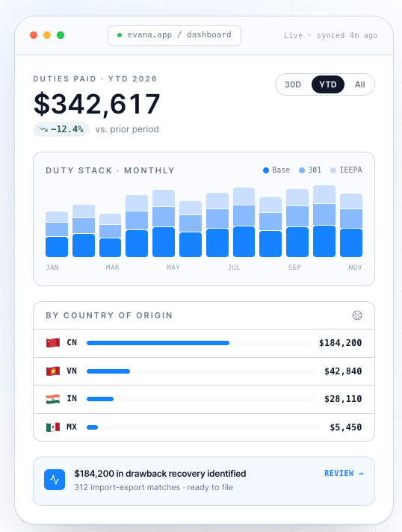Click the $28,110 amount for IN
Image resolution: width=402 pixels, height=532 pixels.
(x=343, y=399)
